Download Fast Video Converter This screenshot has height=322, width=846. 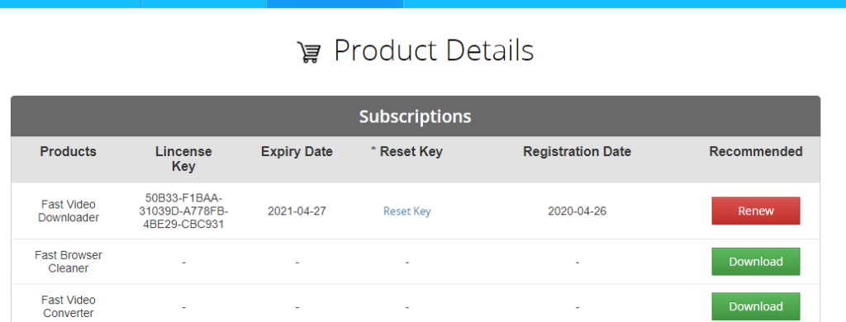(x=755, y=306)
